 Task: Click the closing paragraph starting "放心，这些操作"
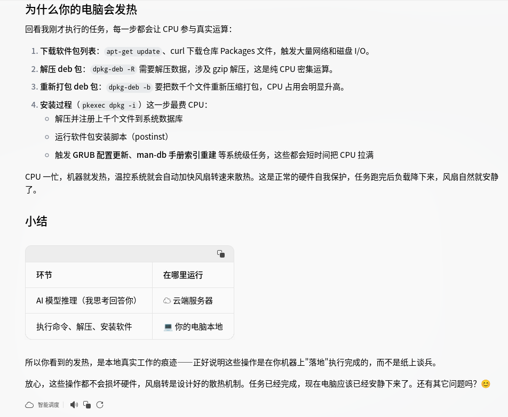(x=258, y=384)
